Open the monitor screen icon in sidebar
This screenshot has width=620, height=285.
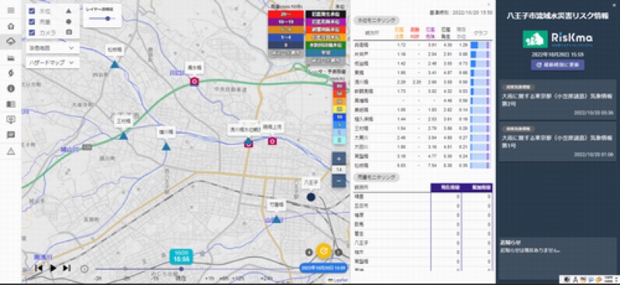pyautogui.click(x=11, y=120)
